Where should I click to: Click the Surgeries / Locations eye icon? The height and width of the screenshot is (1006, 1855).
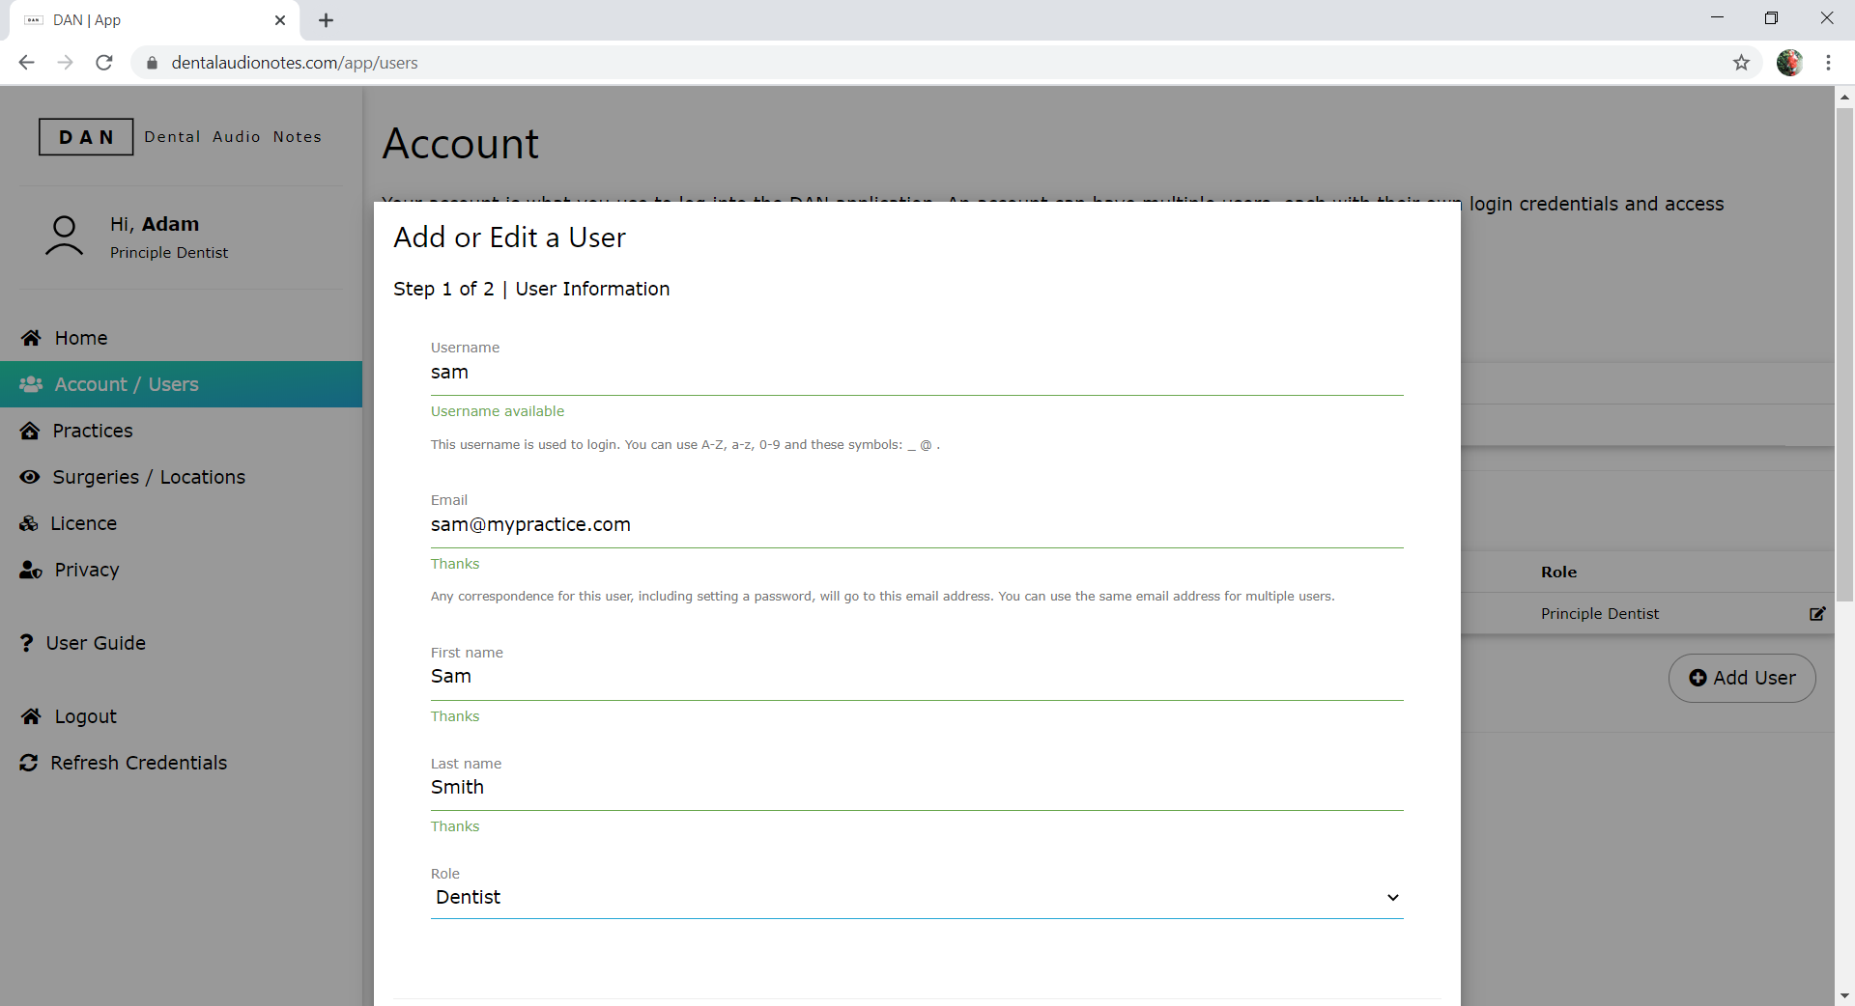pos(30,477)
